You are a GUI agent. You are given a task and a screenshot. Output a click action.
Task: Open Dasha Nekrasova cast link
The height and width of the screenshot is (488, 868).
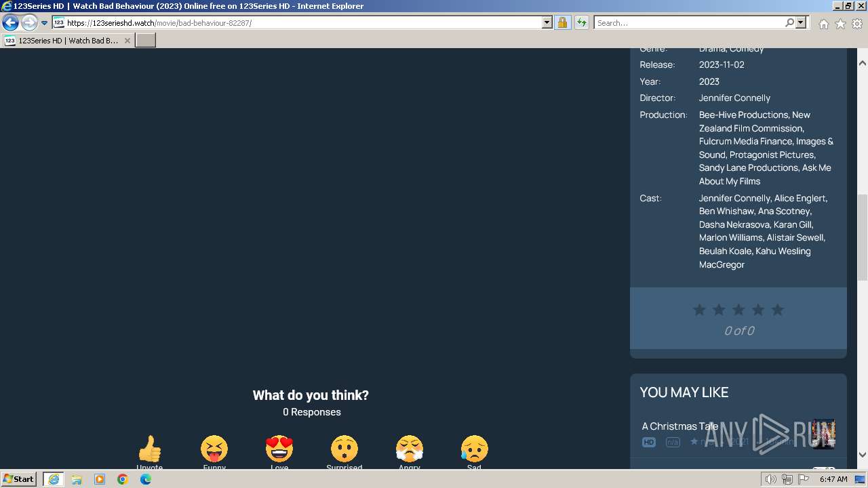[734, 224]
